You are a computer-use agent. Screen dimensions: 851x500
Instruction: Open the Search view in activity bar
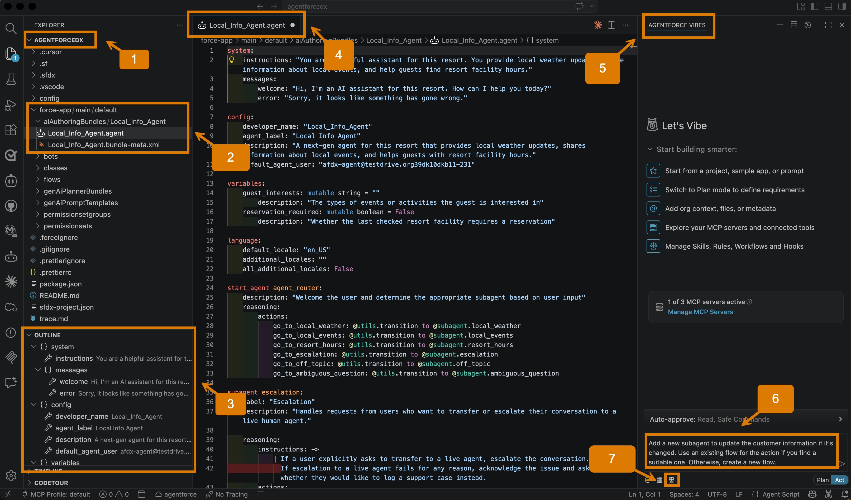(11, 28)
